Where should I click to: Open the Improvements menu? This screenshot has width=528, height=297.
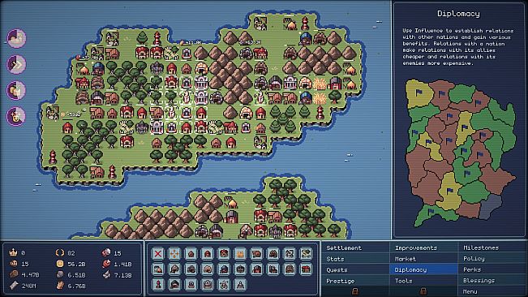click(424, 247)
